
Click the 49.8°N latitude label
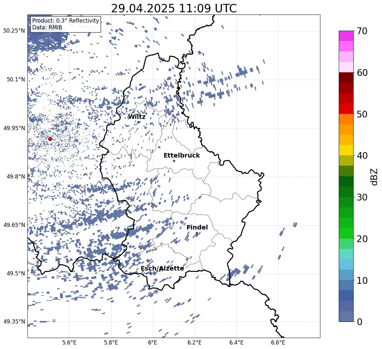(15, 177)
